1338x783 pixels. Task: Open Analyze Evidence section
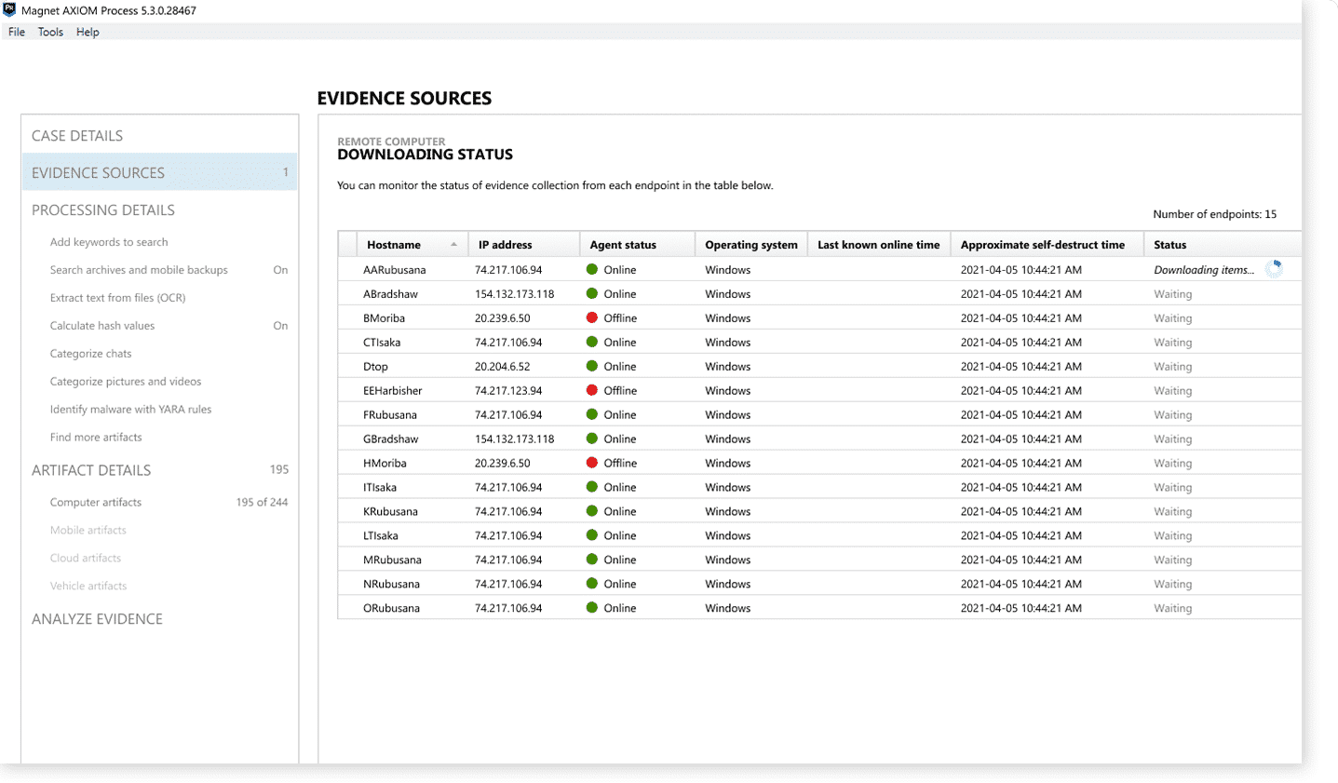(x=97, y=619)
